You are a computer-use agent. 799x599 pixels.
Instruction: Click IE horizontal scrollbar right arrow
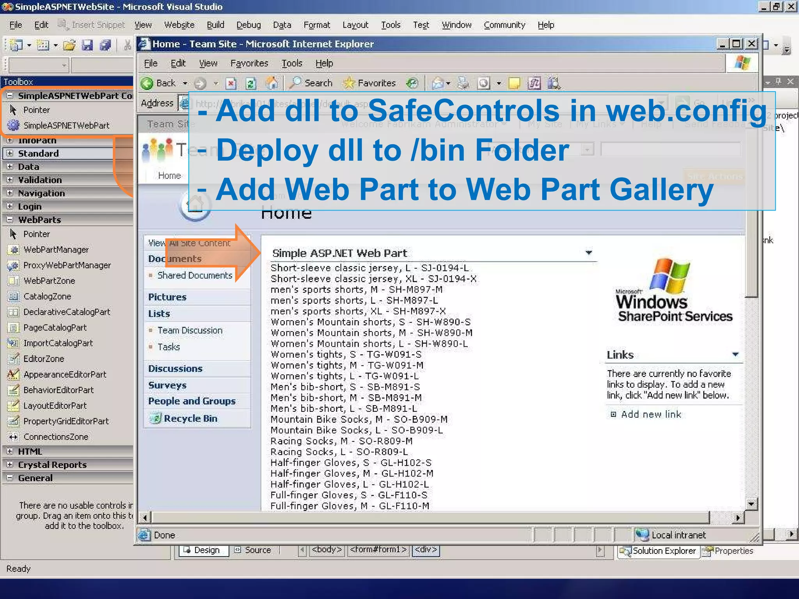pos(737,518)
